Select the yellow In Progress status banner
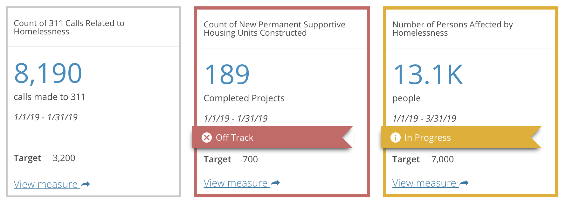The height and width of the screenshot is (205, 566). (x=461, y=138)
